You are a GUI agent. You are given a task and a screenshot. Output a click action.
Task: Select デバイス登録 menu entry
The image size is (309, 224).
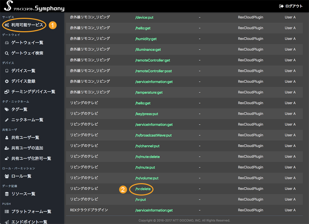23,81
